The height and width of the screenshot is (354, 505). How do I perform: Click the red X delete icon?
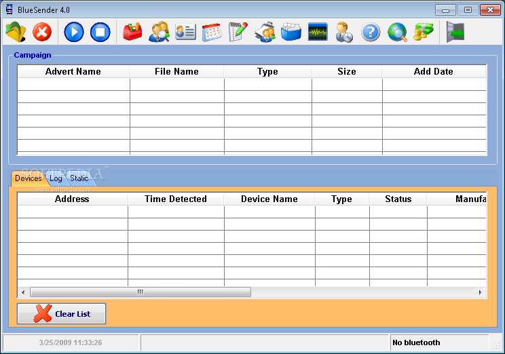point(42,32)
